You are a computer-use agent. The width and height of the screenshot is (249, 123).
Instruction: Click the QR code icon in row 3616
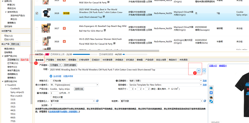click(114, 43)
